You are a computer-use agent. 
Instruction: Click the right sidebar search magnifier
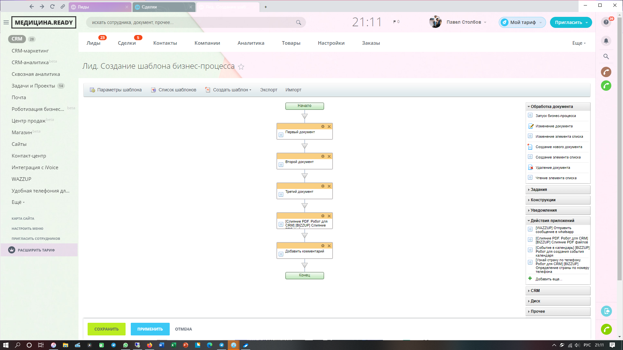(x=606, y=57)
